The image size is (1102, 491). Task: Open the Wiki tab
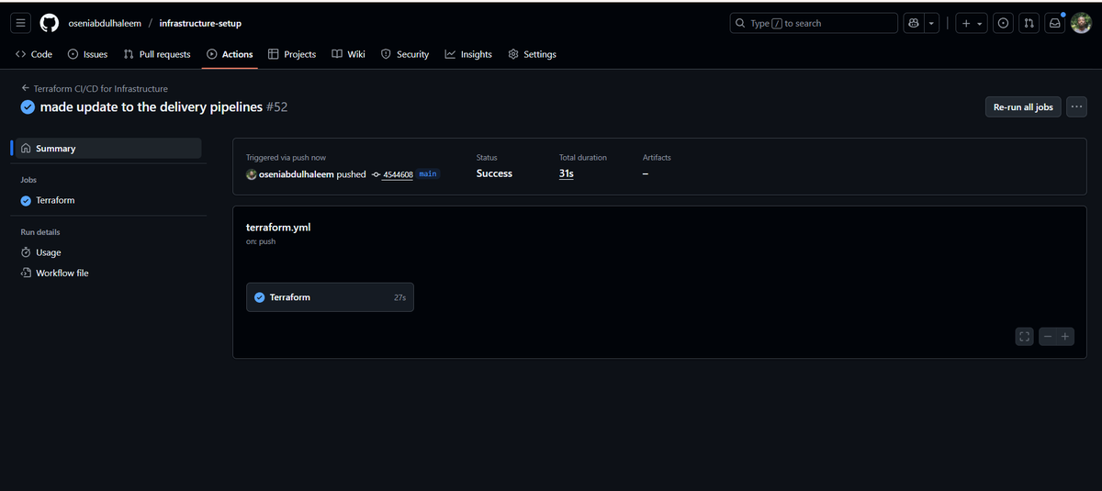(x=349, y=54)
